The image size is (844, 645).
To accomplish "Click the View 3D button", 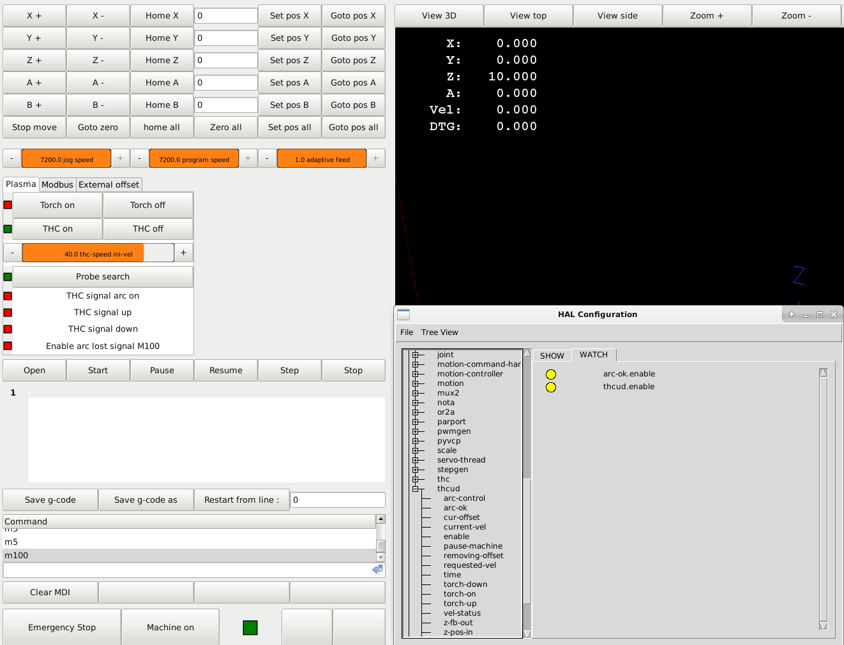I will click(x=439, y=15).
